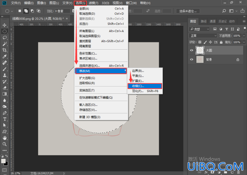Select the Path Selection tool
This screenshot has height=175, width=247.
[5, 125]
